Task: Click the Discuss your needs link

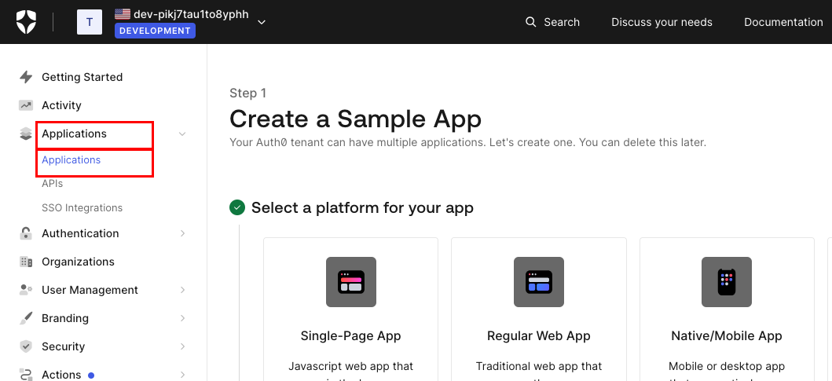Action: click(662, 22)
